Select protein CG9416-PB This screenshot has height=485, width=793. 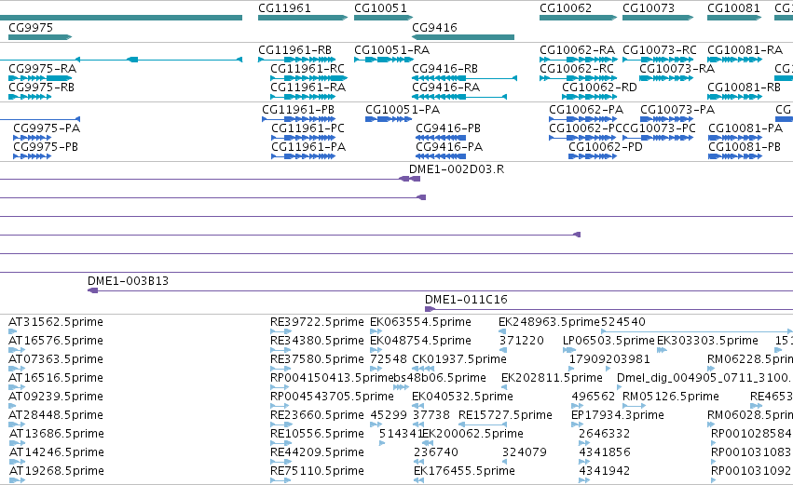441,138
